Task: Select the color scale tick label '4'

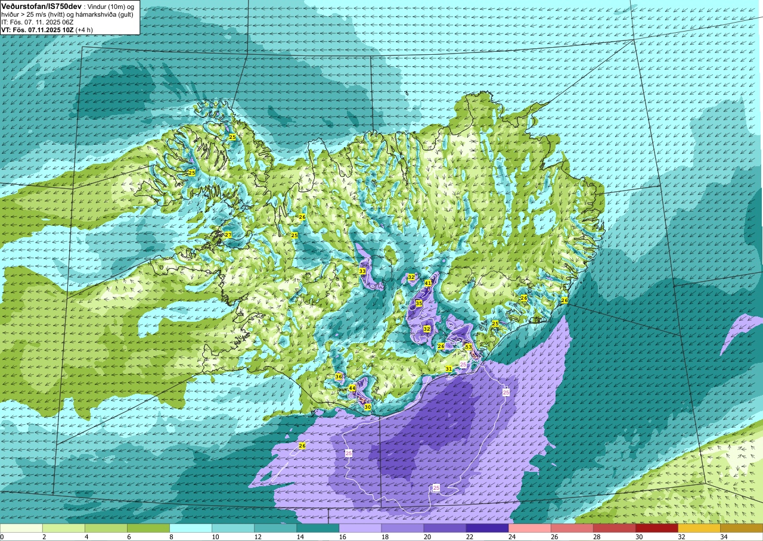Action: point(86,537)
